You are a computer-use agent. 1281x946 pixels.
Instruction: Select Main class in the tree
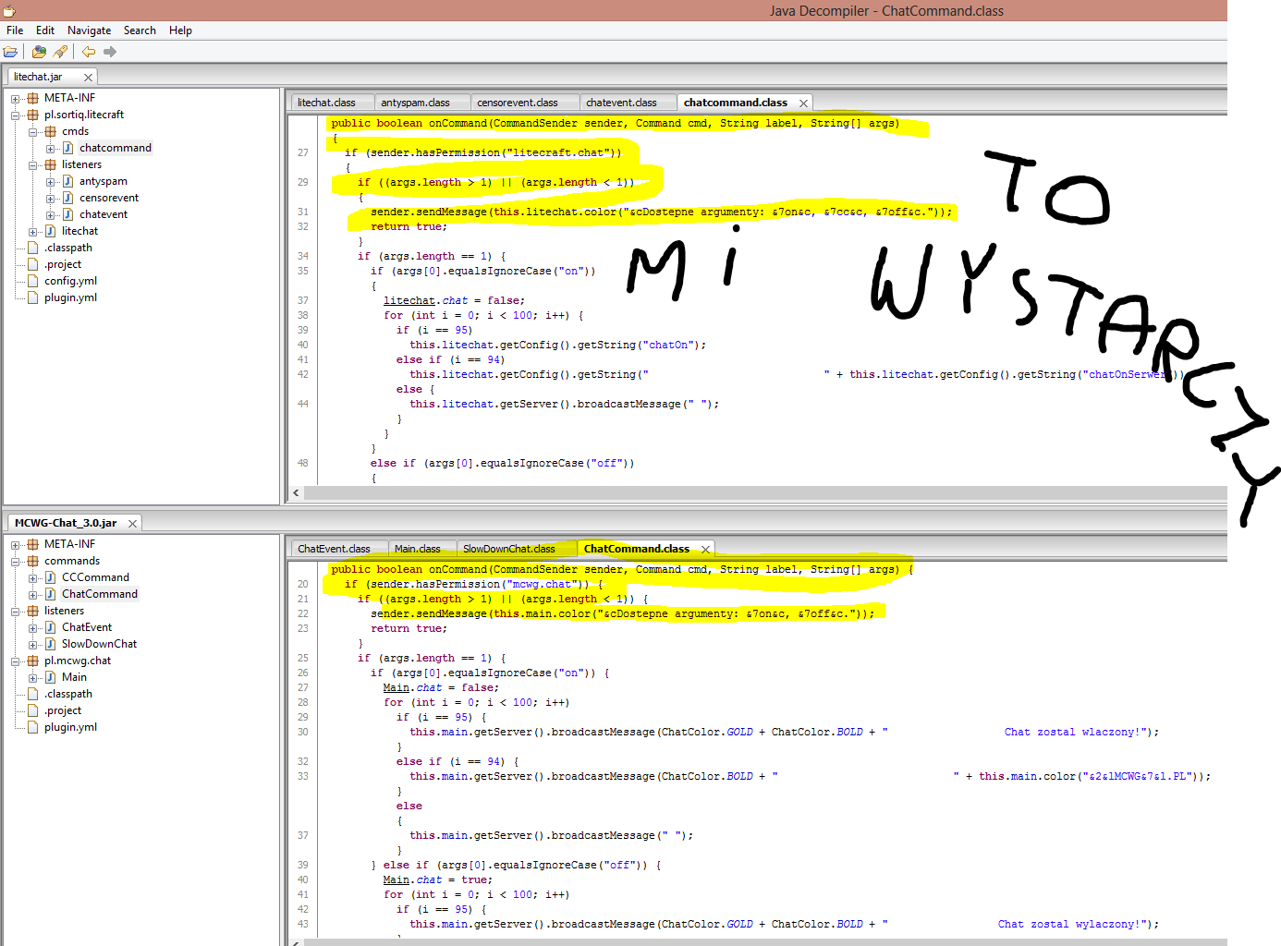point(74,677)
